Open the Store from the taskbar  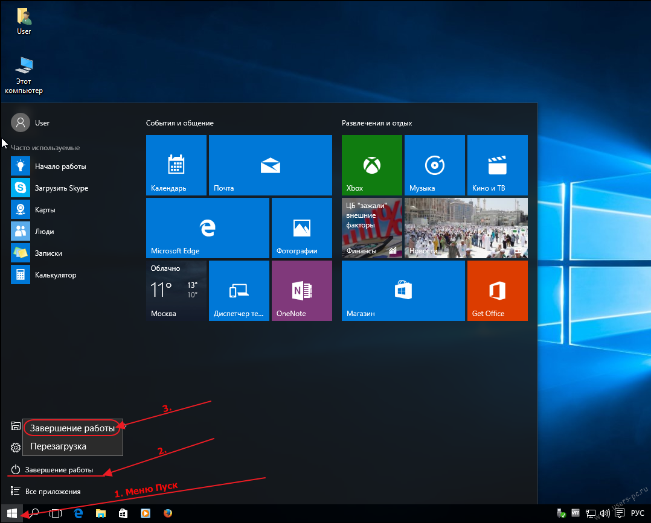coord(123,513)
